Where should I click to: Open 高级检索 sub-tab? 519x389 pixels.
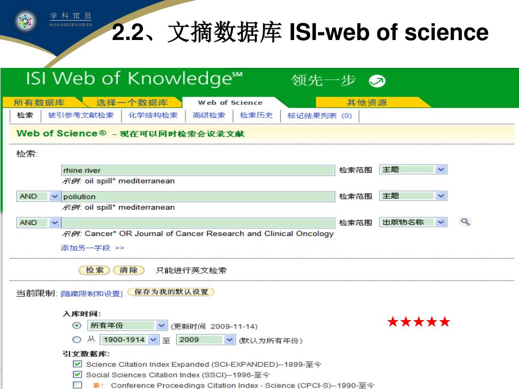click(209, 115)
